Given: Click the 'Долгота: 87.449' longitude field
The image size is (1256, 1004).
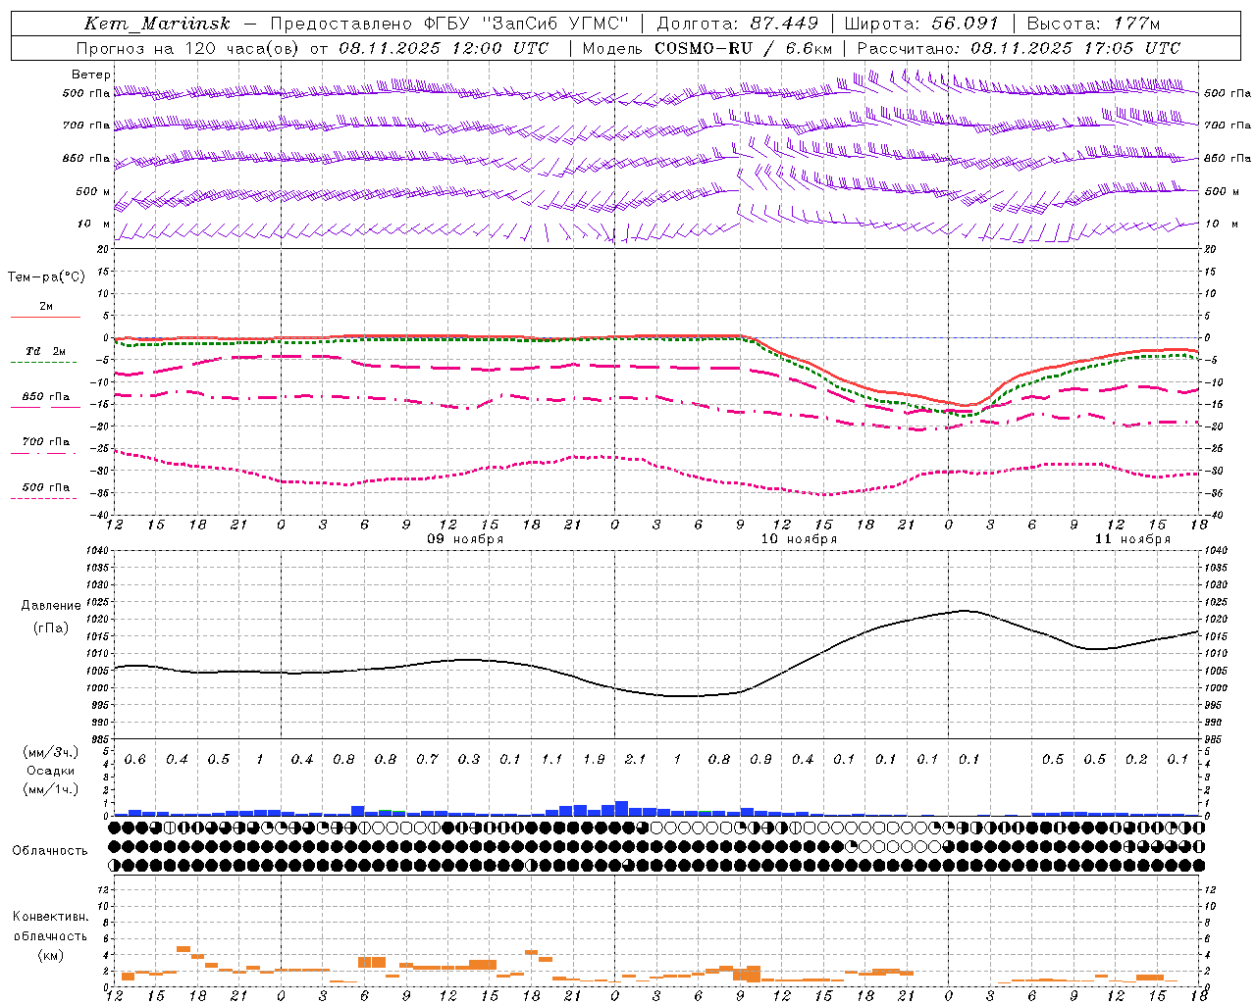Looking at the screenshot, I should [737, 24].
